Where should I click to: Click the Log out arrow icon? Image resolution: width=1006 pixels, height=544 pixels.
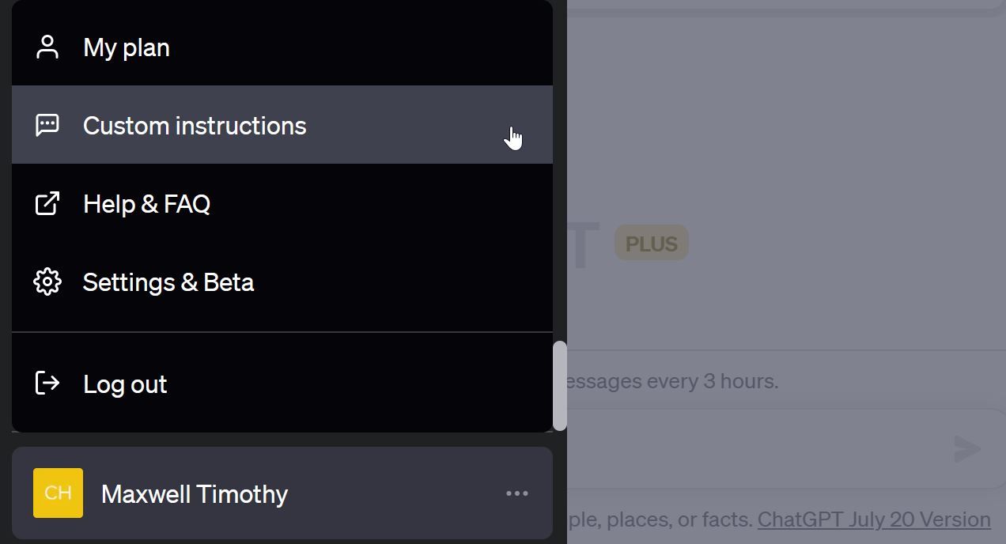click(x=48, y=383)
